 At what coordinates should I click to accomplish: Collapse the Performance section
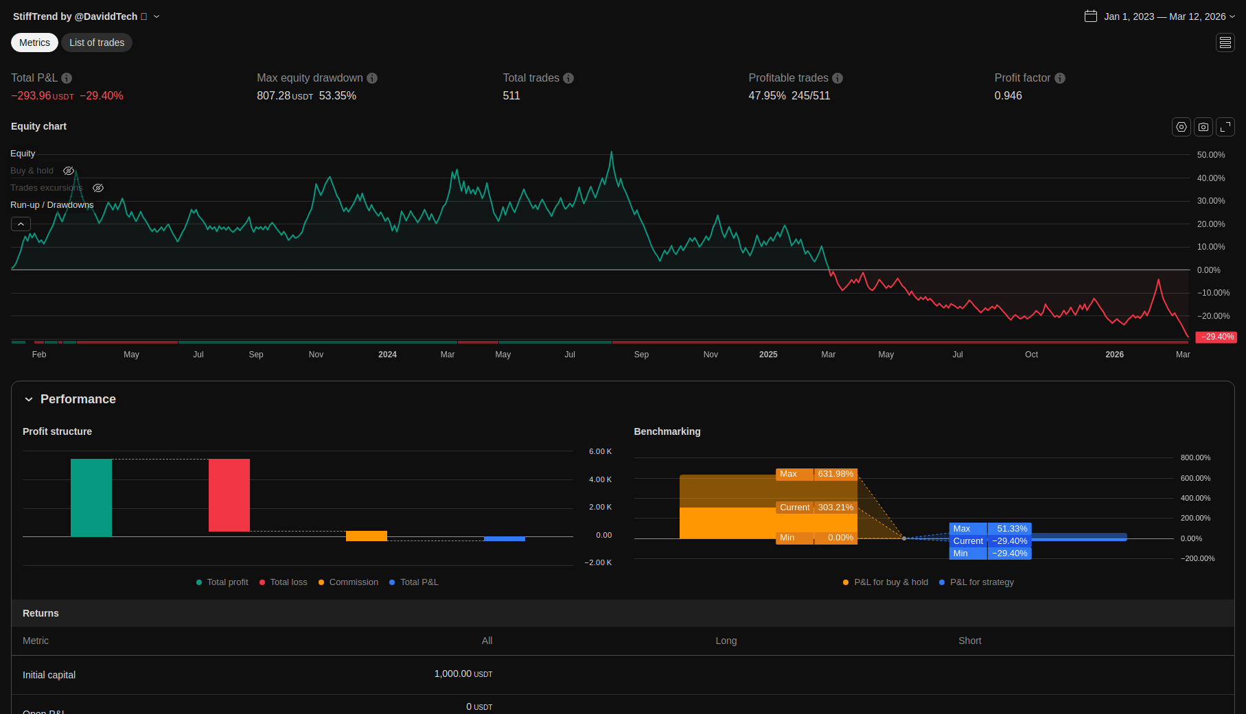pos(29,399)
